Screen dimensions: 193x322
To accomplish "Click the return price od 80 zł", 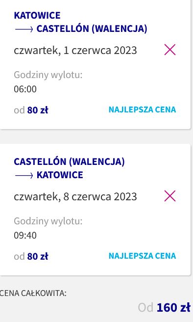I will pos(31,256).
